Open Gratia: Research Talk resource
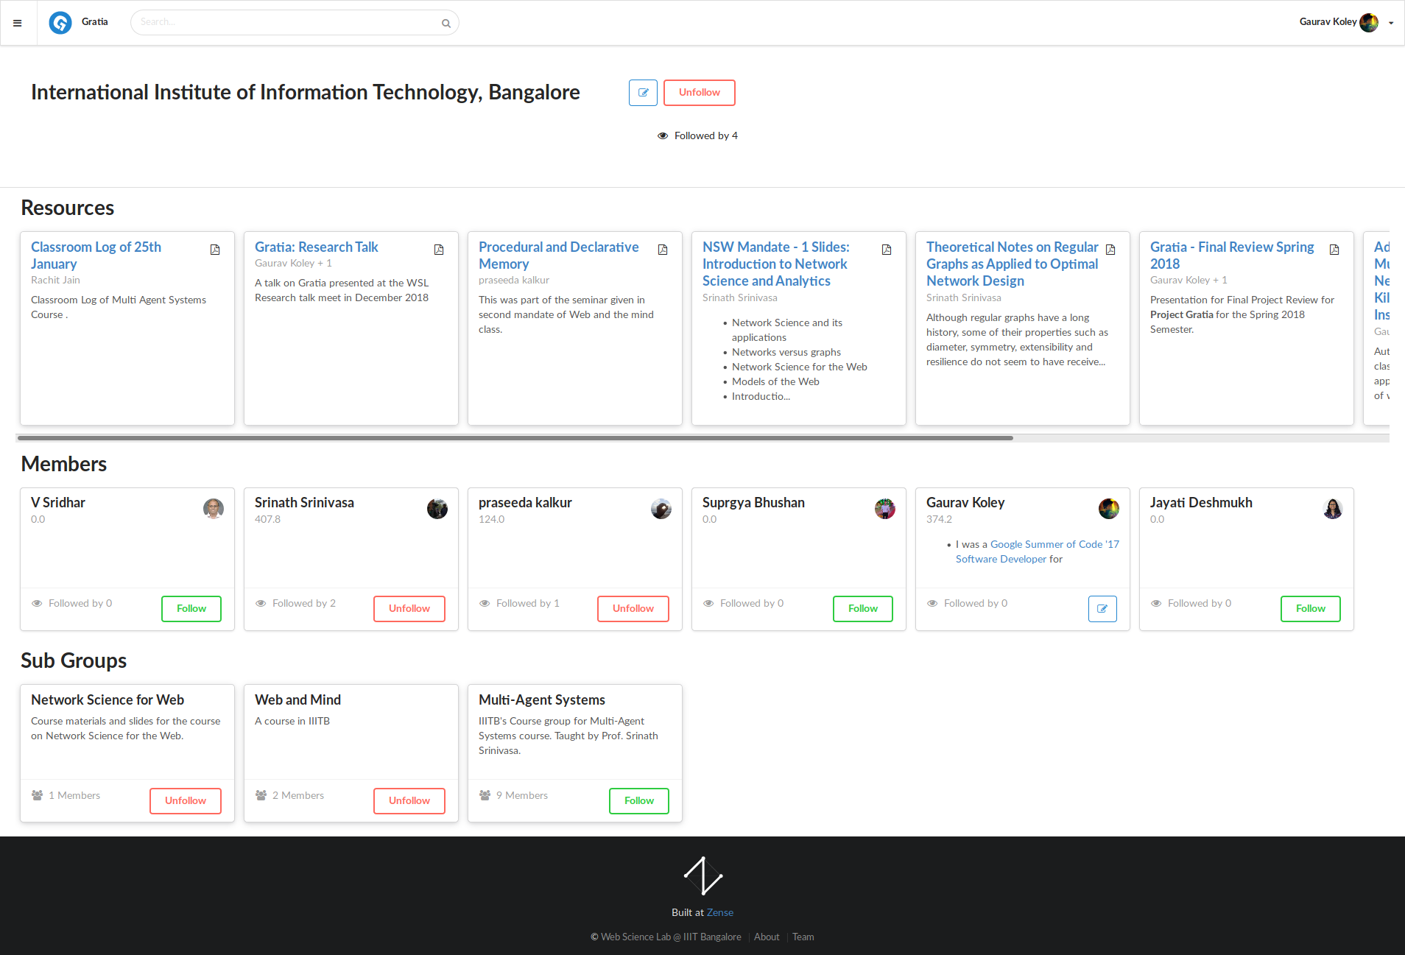Viewport: 1405px width, 955px height. (317, 247)
